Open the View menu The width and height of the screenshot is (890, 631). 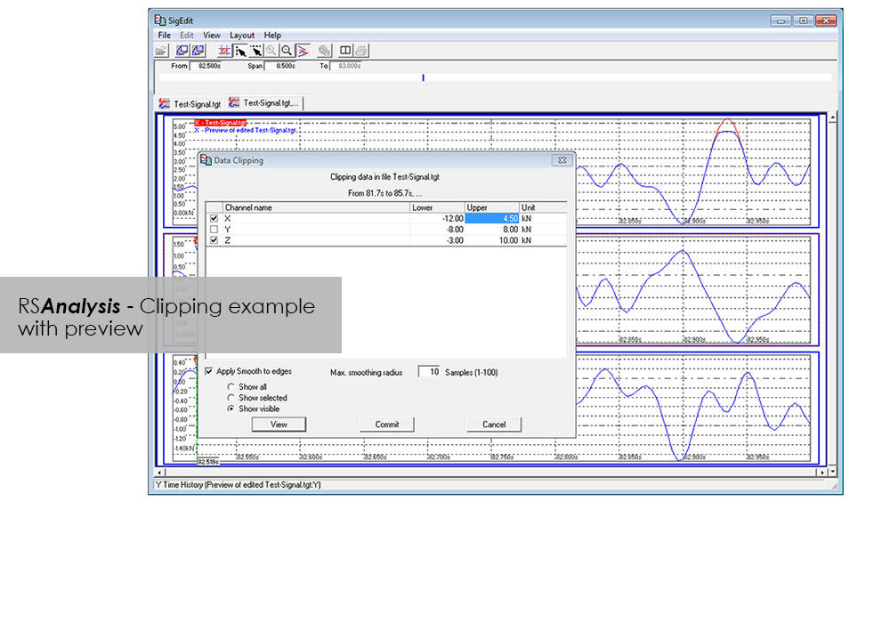pos(212,36)
